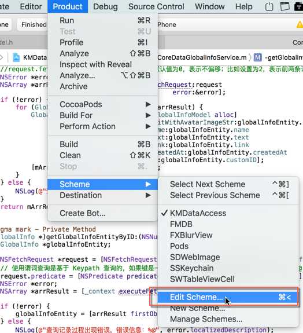The image size is (303, 333).
Task: Select the FXBlurView scheme
Action: (228, 235)
